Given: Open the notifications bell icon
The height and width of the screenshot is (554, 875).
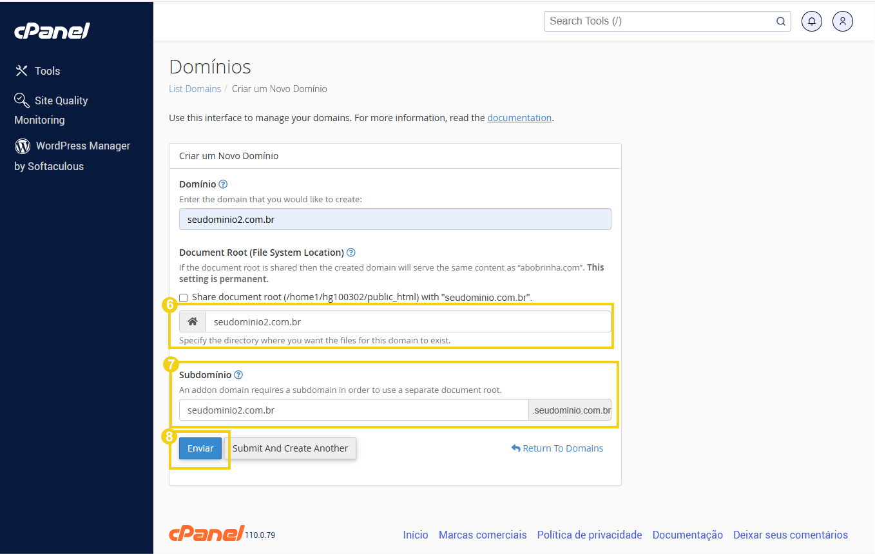Looking at the screenshot, I should pos(811,21).
